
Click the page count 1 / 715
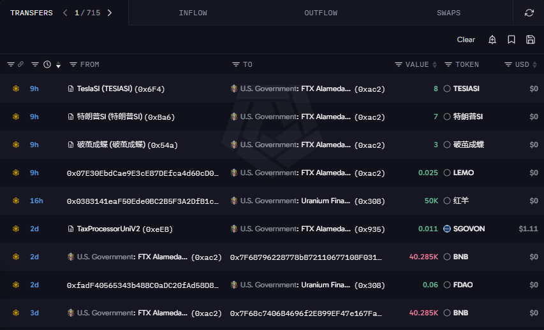tap(87, 13)
